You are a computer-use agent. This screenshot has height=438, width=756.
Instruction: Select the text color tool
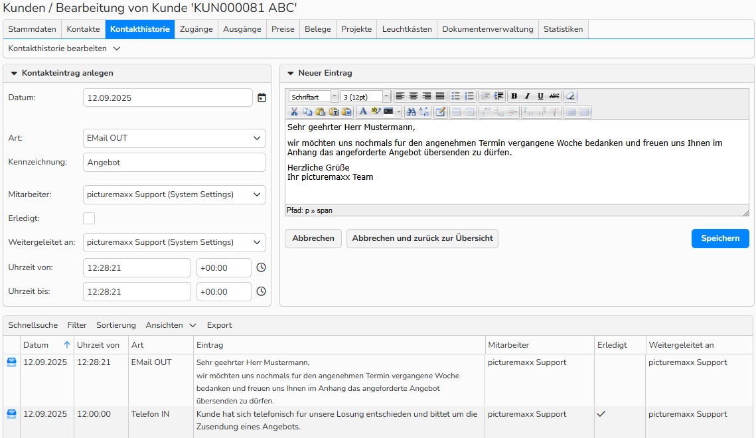click(363, 111)
